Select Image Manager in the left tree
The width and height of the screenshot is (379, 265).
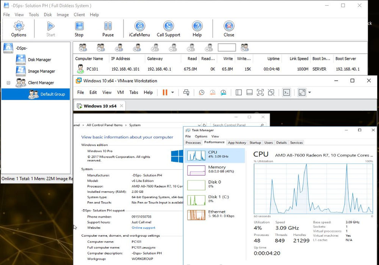pos(41,71)
